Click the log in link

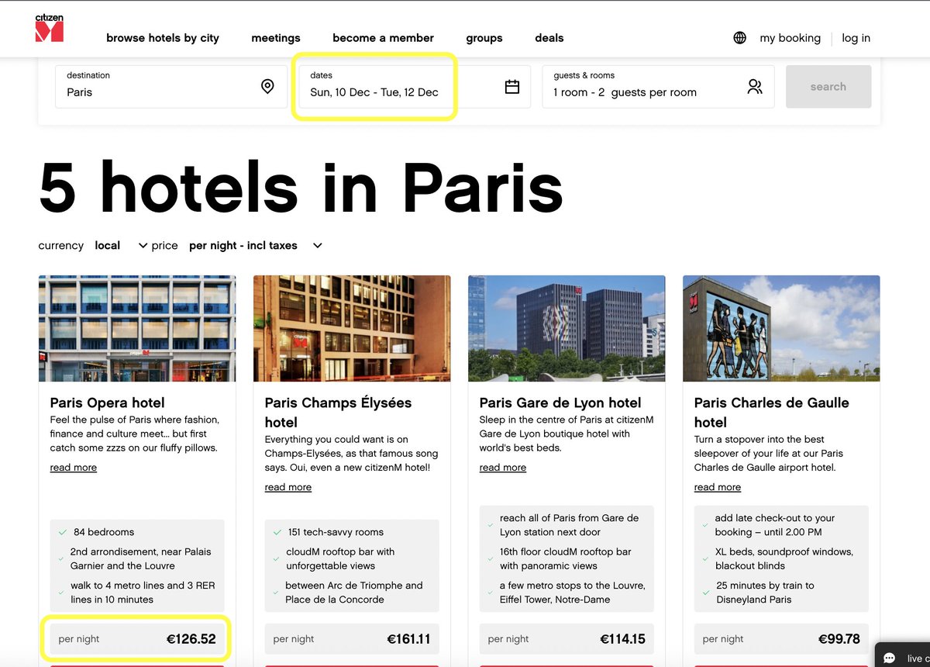coord(856,38)
